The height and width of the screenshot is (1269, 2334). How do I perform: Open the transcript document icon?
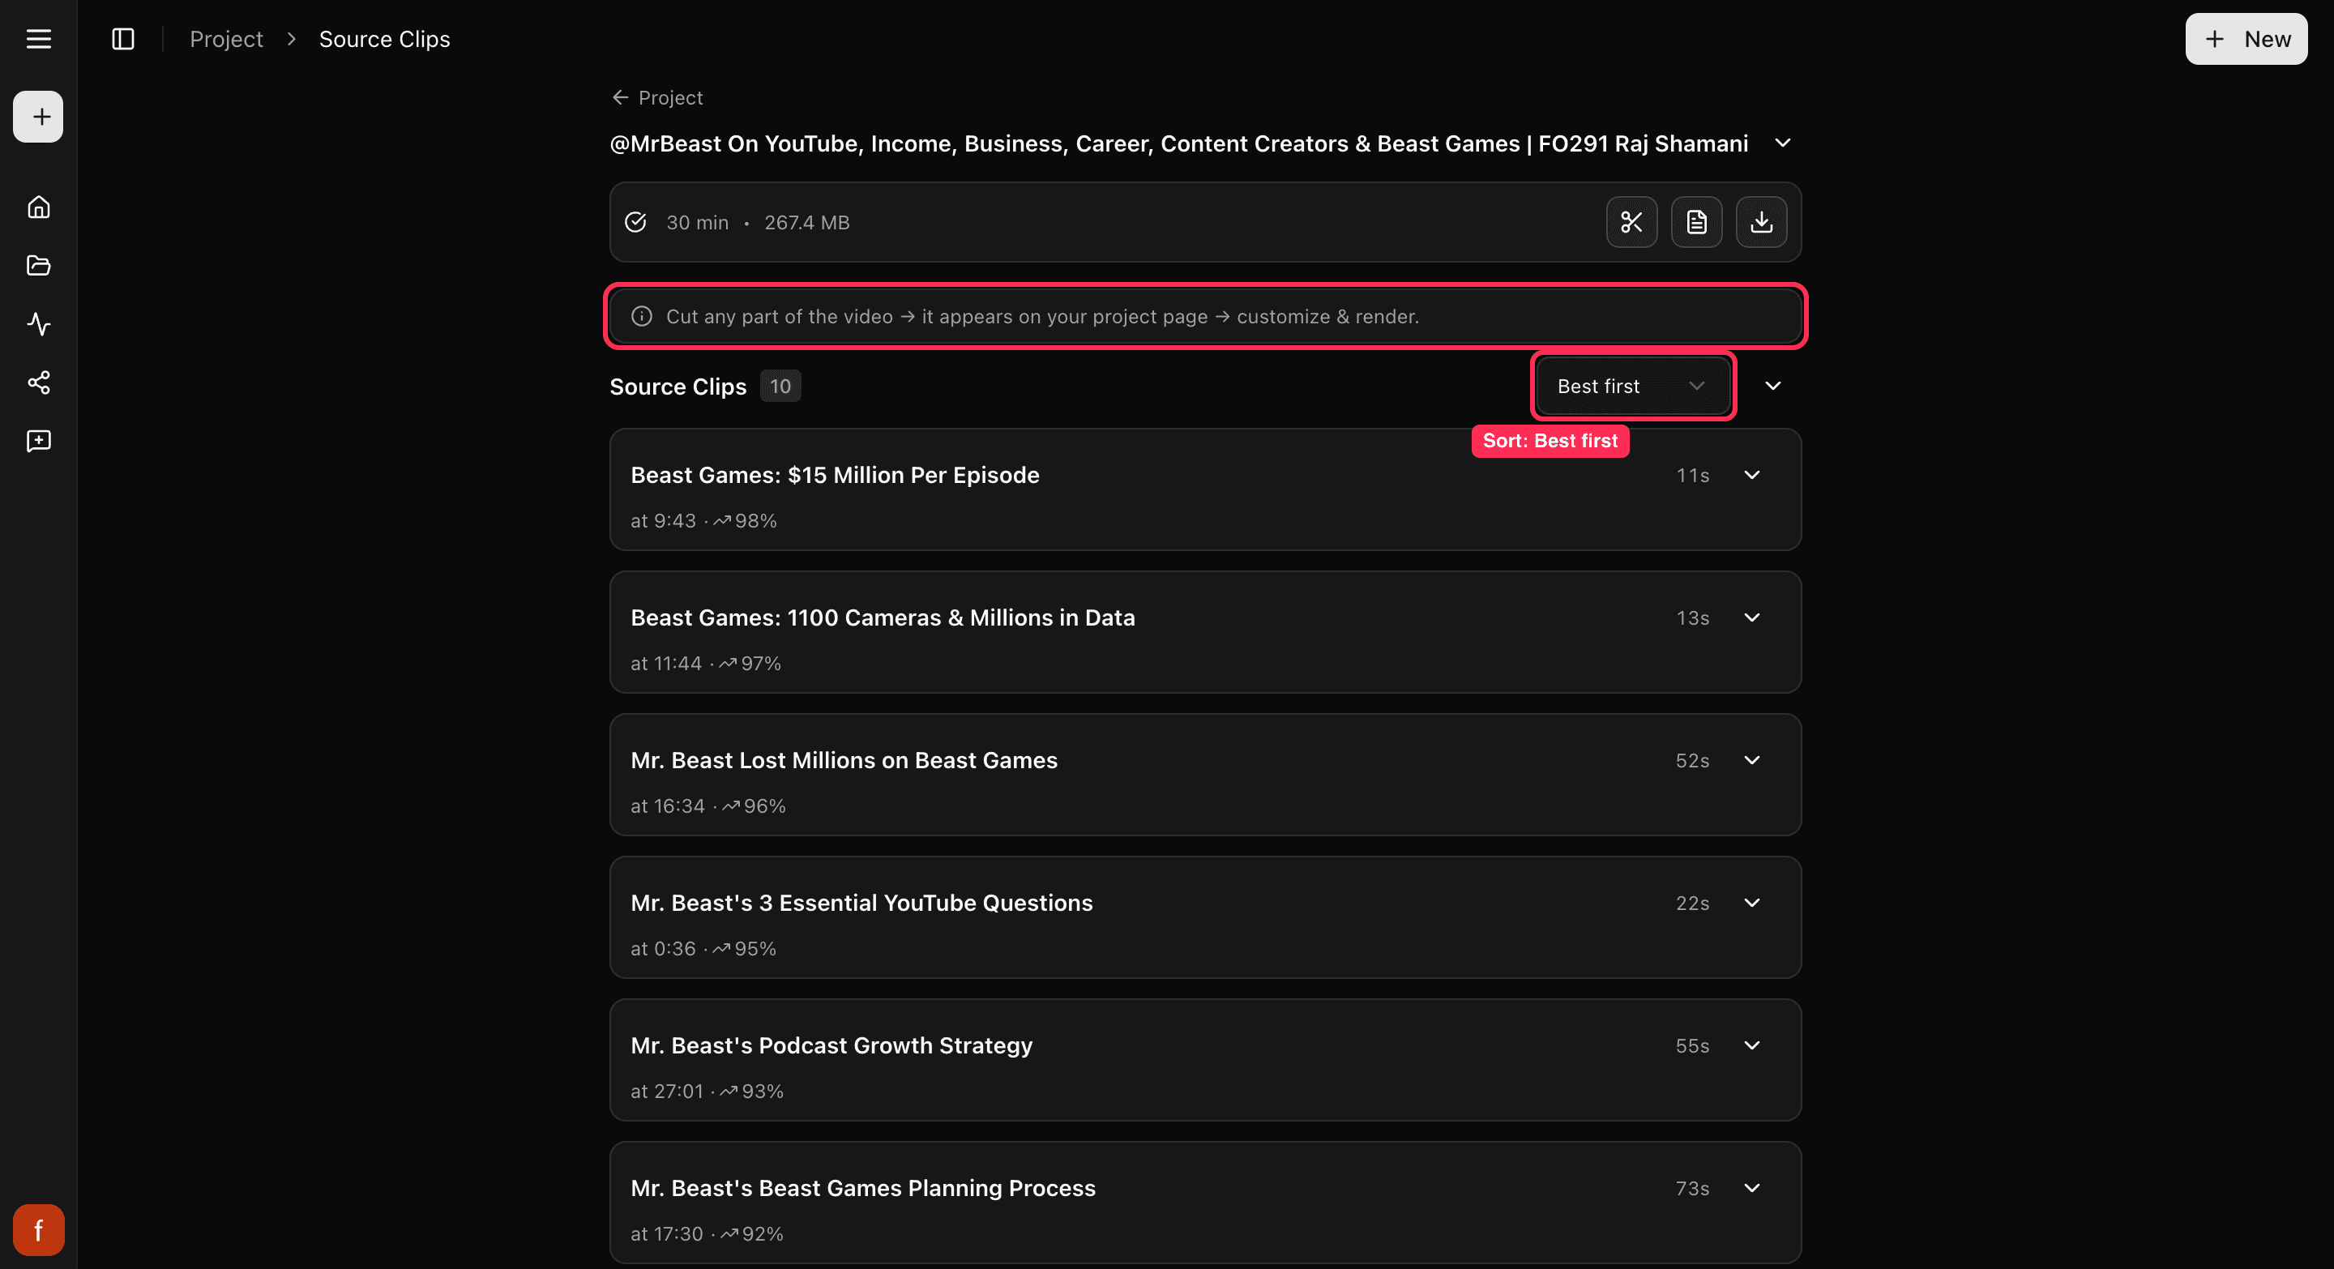coord(1696,222)
